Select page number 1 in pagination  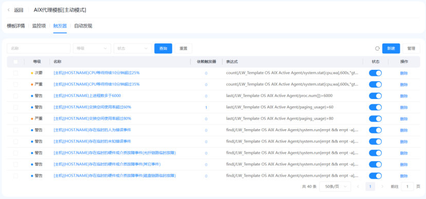(x=370, y=187)
